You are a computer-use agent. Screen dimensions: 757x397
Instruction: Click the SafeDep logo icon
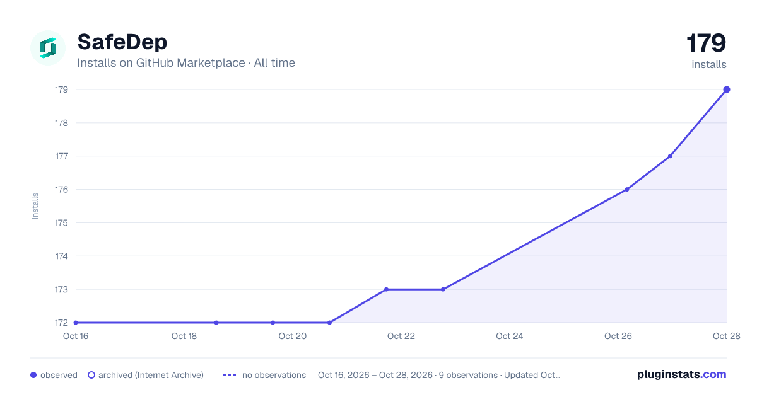click(x=48, y=48)
